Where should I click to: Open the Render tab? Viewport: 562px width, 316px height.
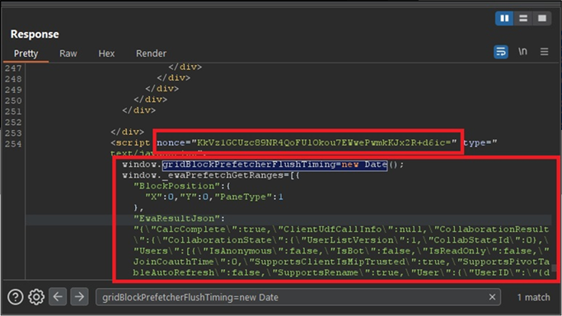click(151, 53)
